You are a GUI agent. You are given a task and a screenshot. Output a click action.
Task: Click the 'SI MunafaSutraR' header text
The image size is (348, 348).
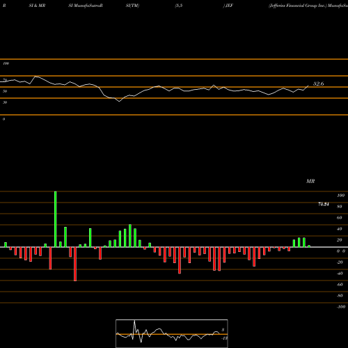pos(86,6)
